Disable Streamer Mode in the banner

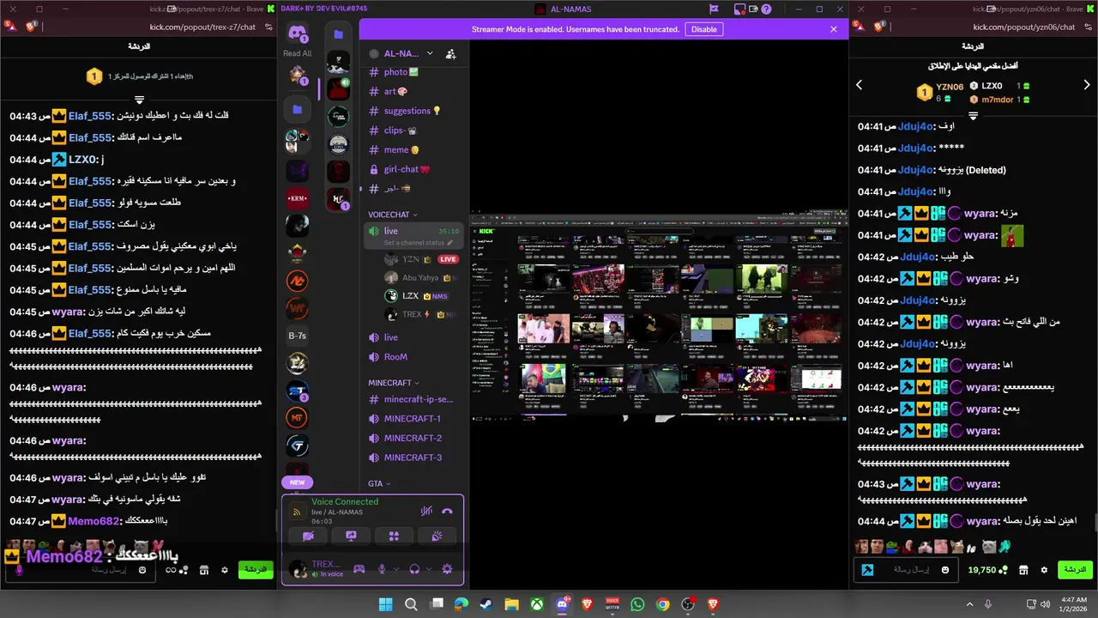703,29
